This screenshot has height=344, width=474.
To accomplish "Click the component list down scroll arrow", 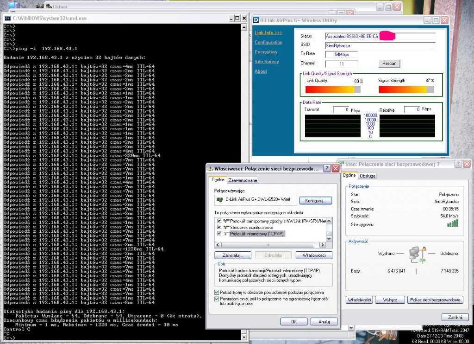I will click(x=329, y=239).
